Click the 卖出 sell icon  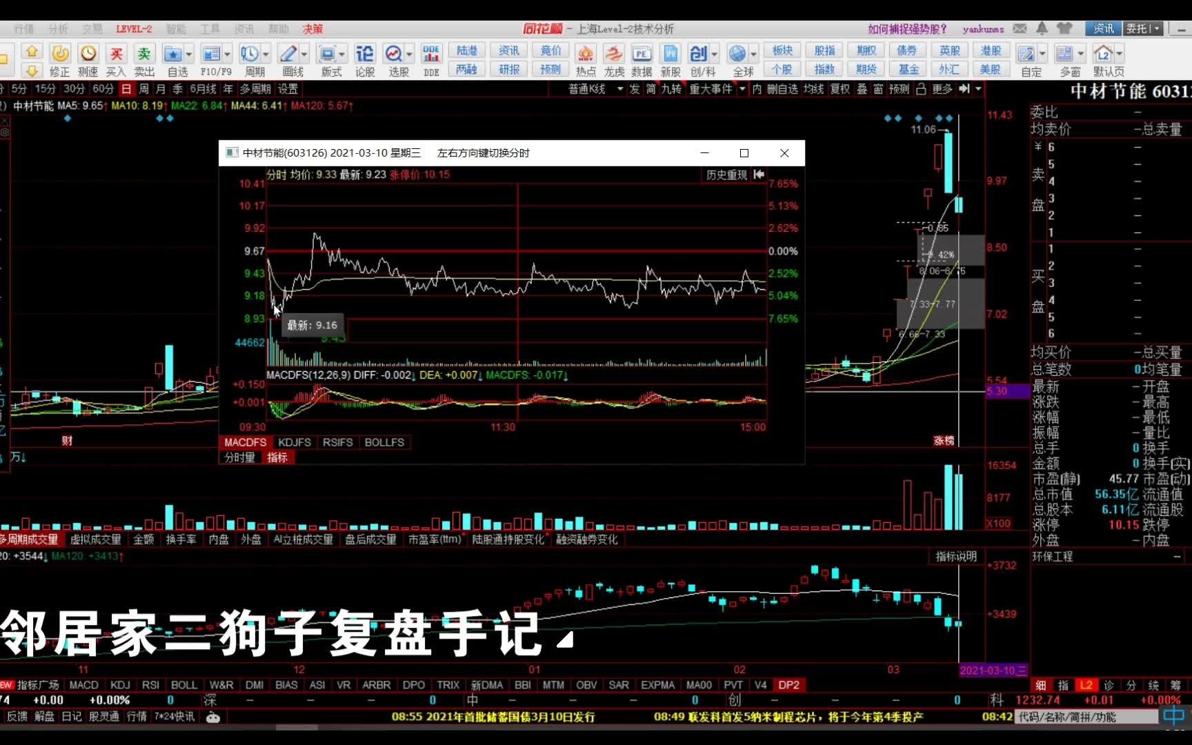pos(144,54)
